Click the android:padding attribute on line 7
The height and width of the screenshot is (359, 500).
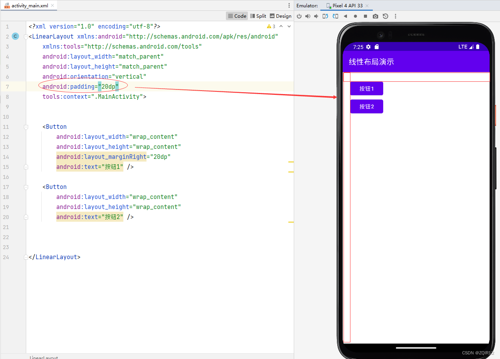pos(81,86)
